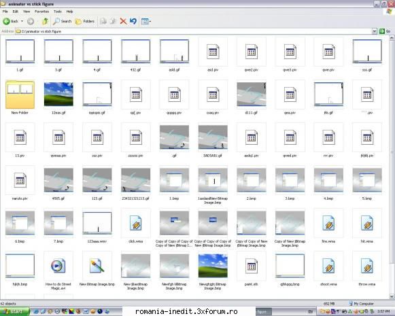This screenshot has width=395, height=316.
Task: Click the Back navigation button
Action: [x=10, y=21]
